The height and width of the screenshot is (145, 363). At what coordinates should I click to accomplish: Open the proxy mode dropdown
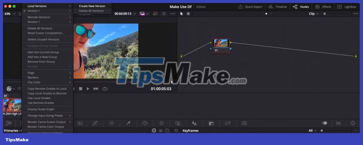144,14
